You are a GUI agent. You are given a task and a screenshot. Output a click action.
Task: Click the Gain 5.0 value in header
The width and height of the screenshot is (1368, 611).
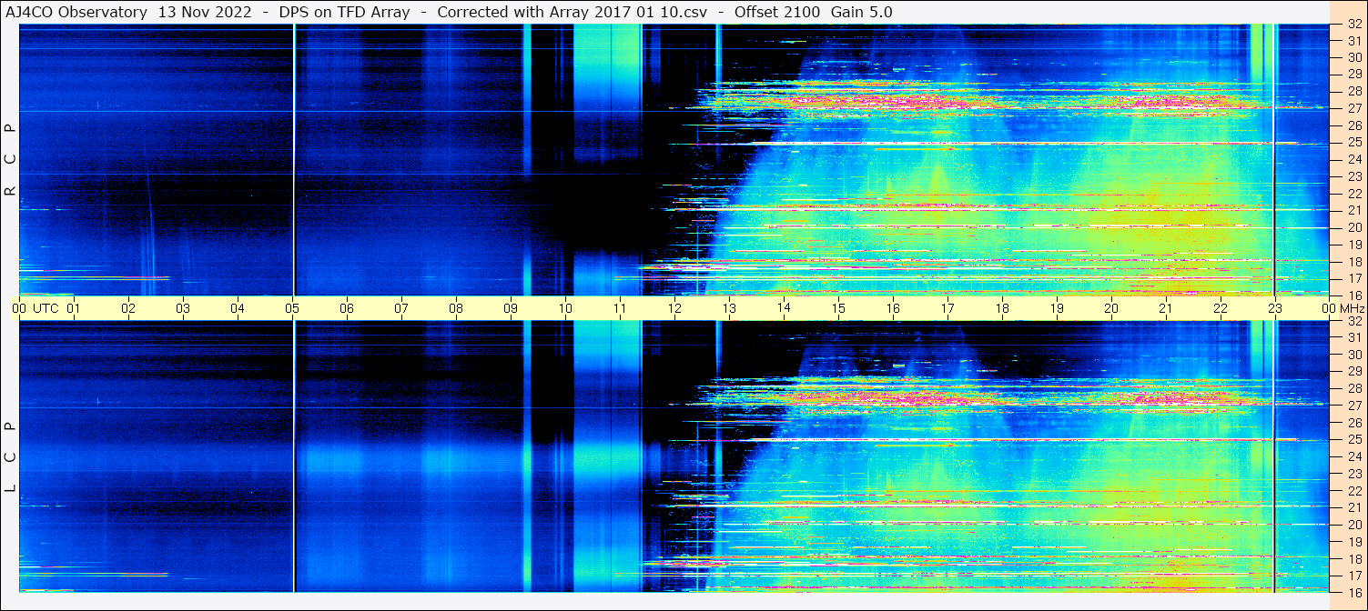(x=862, y=12)
